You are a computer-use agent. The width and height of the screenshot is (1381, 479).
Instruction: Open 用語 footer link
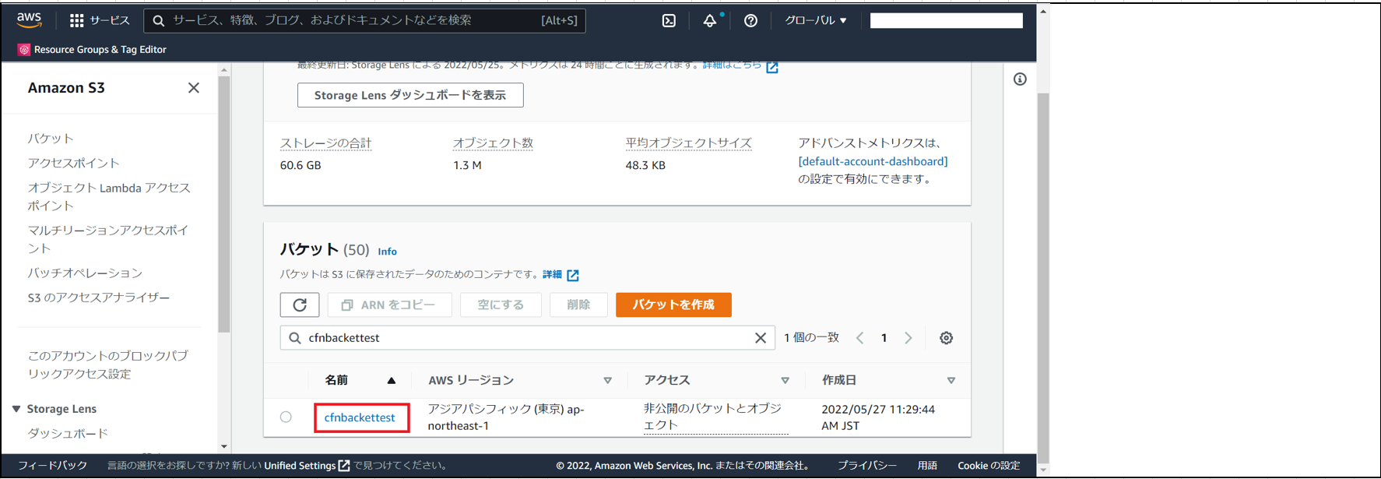(x=927, y=466)
